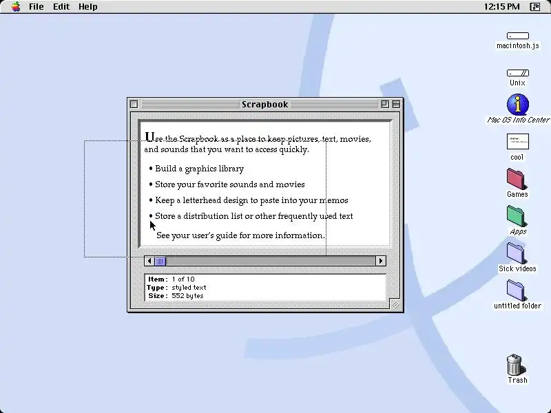Screen dimensions: 551x413
Task: Click the 'untitled folder' label
Action: click(517, 306)
